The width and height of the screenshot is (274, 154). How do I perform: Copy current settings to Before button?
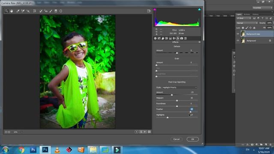[145, 132]
